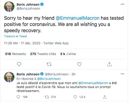Open the @EmmanuelMacron mention in the French reply
Viewport: 131px width, 103px height.
click(x=93, y=83)
